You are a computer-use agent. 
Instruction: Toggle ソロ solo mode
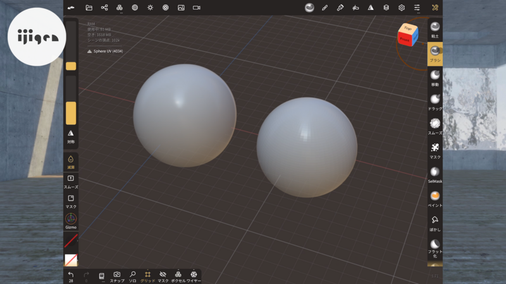tap(132, 276)
